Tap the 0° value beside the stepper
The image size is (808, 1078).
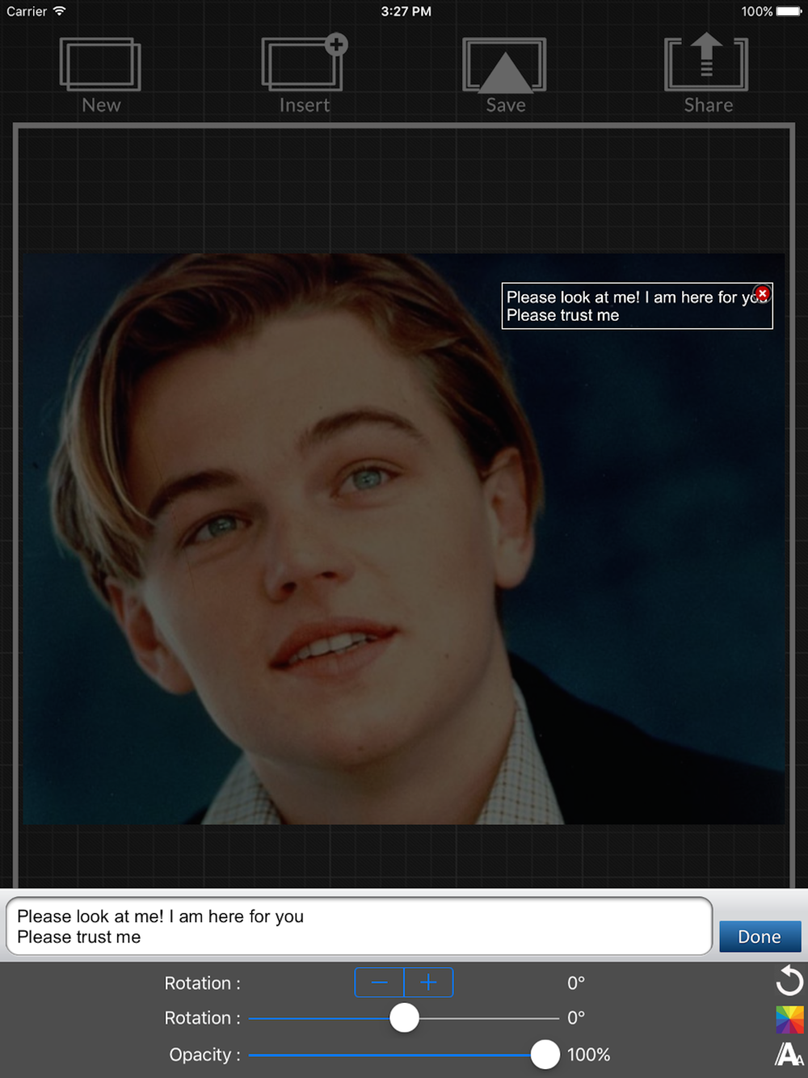(575, 983)
